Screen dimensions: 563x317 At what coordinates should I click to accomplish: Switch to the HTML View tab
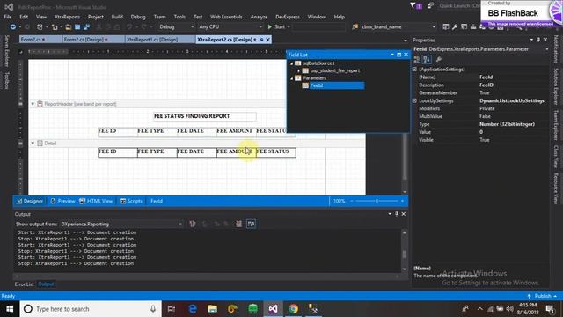coord(96,201)
